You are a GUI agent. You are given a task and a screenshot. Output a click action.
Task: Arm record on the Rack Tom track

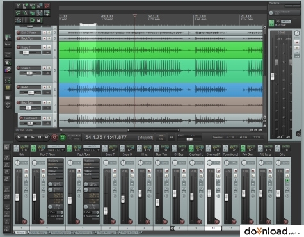coord(19,38)
